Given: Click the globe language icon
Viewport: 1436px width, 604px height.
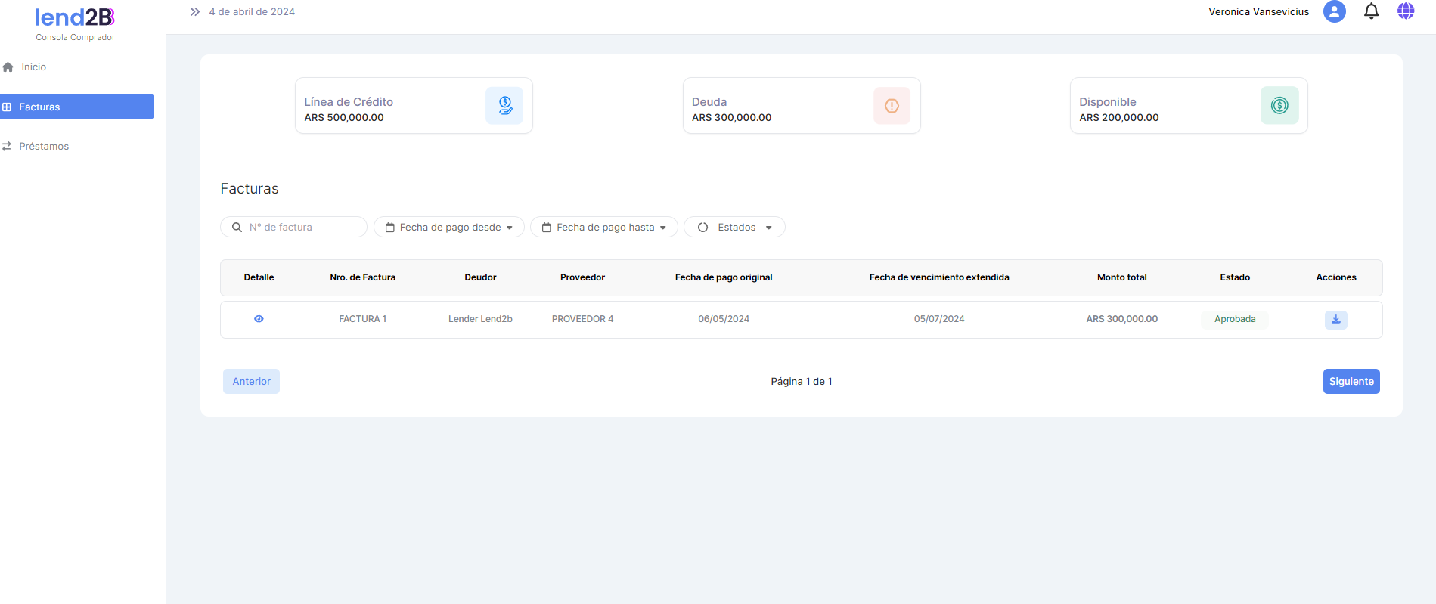Looking at the screenshot, I should (1406, 11).
